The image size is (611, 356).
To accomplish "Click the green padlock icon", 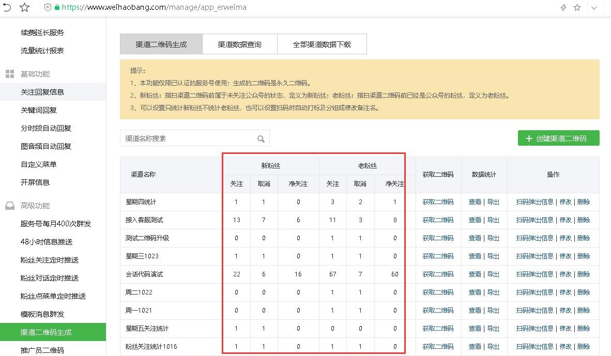I will click(57, 7).
